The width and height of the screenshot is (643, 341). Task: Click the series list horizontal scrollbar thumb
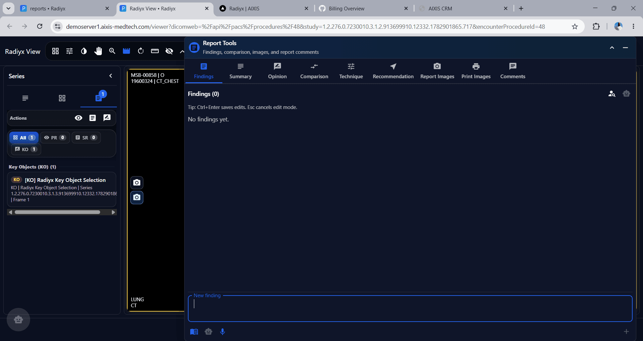tap(57, 212)
